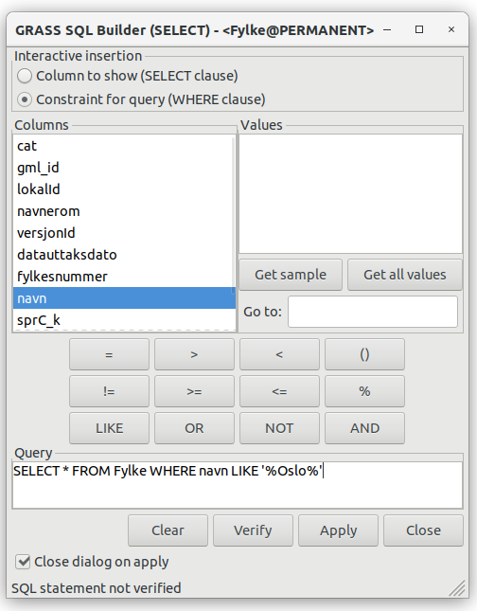
Task: Insert the not equal != operator
Action: tap(109, 391)
